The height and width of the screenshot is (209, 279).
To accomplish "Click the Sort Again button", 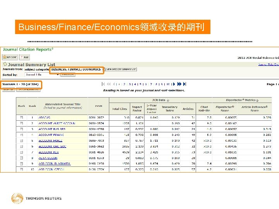I will (x=68, y=75).
